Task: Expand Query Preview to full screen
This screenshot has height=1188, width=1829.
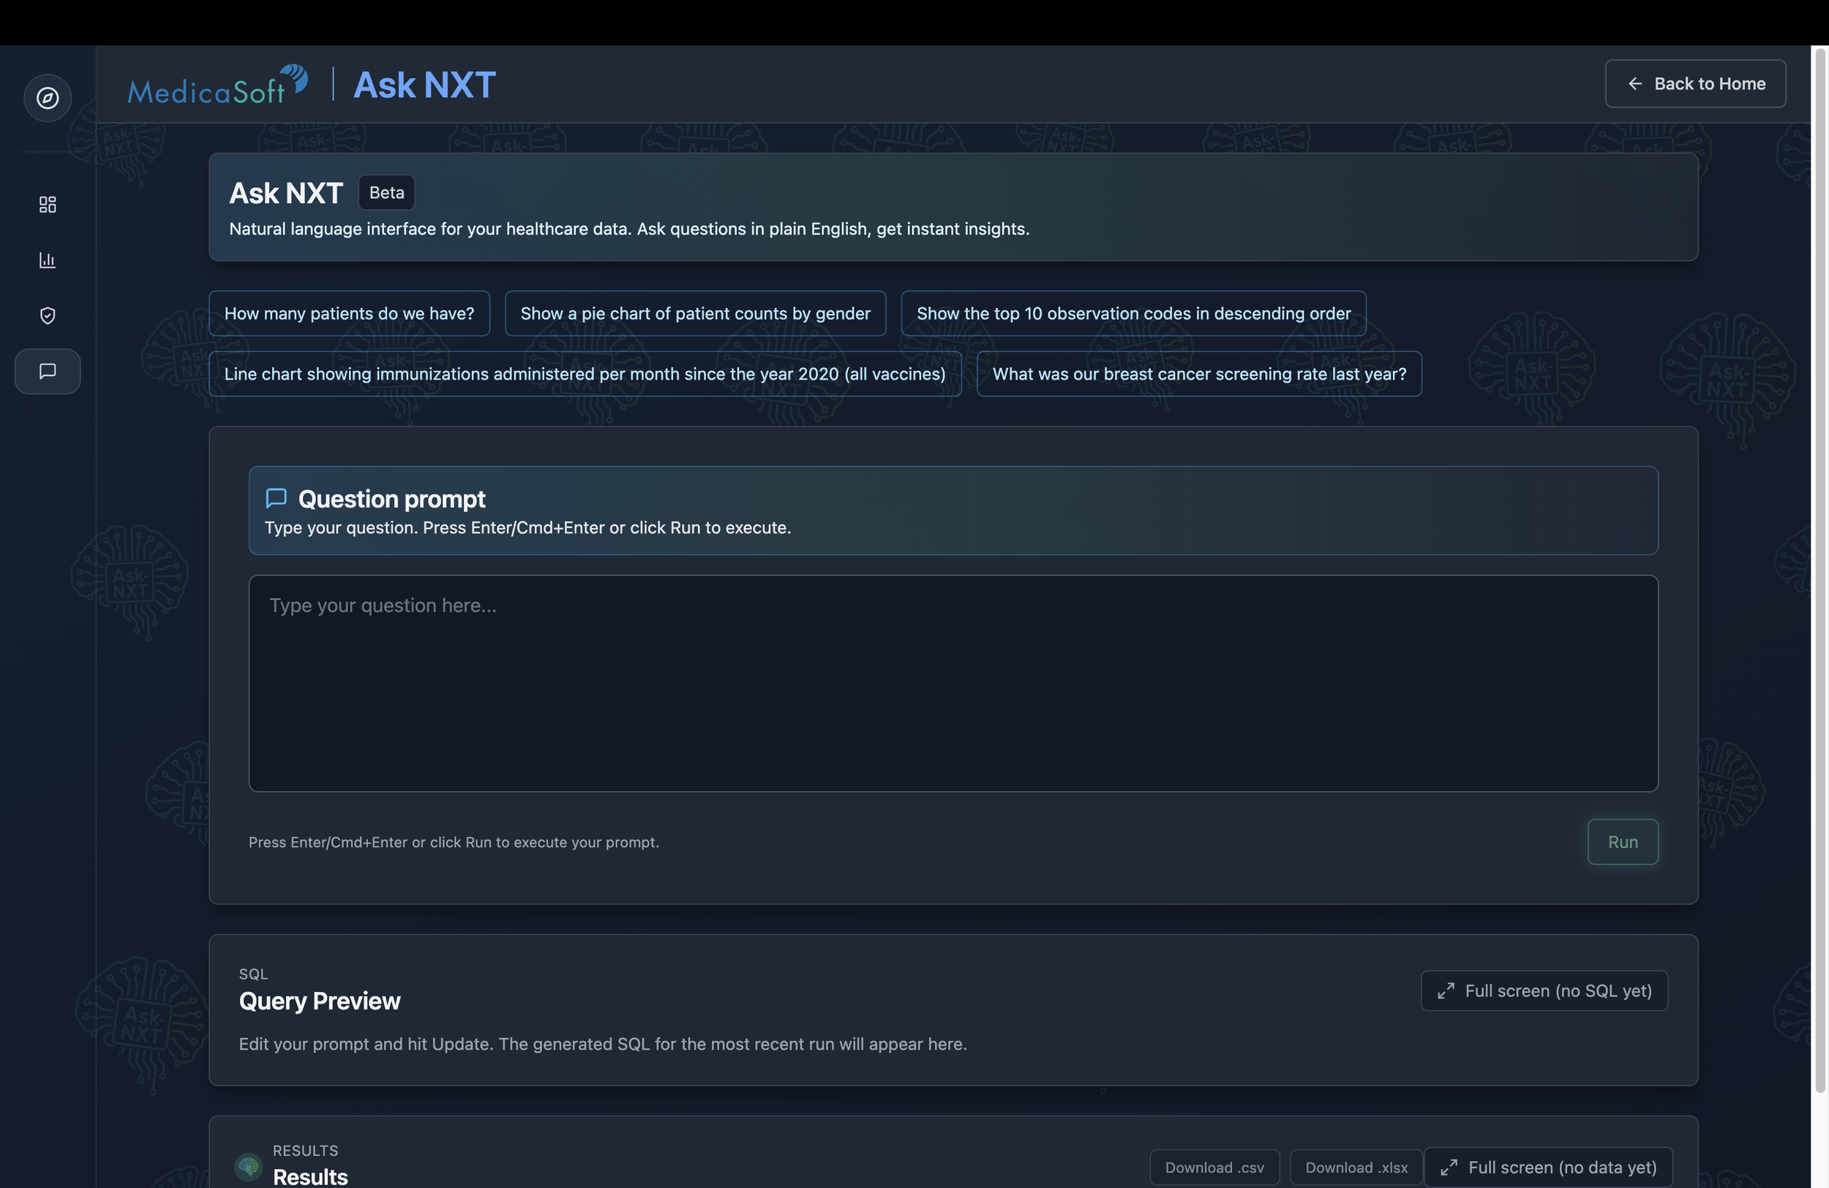Action: point(1543,990)
